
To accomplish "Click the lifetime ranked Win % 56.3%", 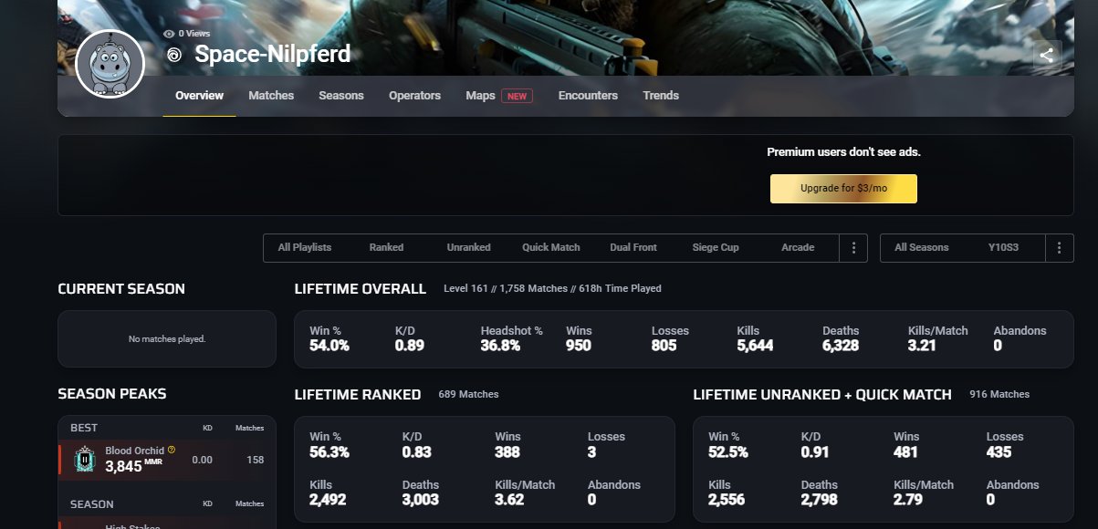I will tap(329, 451).
